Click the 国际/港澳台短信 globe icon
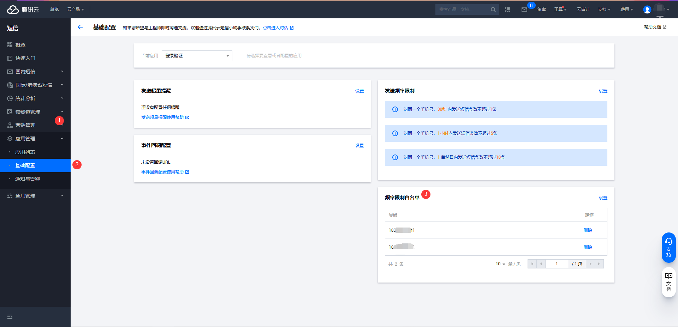 [x=10, y=85]
